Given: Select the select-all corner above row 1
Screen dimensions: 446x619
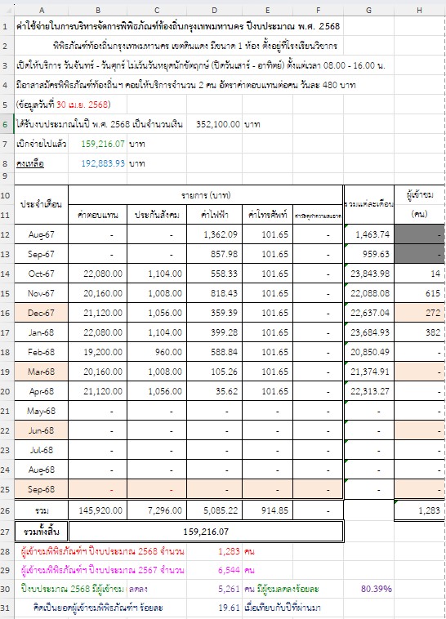Looking at the screenshot, I should (7, 11).
